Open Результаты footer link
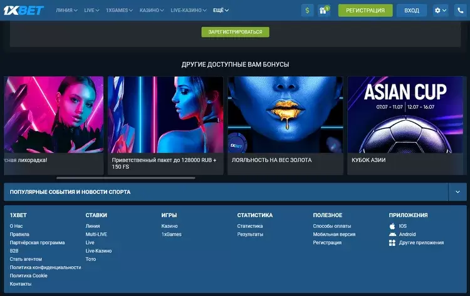The width and height of the screenshot is (470, 296). point(250,234)
